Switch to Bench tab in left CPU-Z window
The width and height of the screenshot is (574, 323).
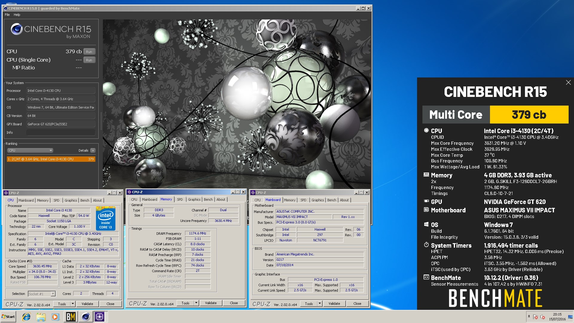pyautogui.click(x=85, y=200)
